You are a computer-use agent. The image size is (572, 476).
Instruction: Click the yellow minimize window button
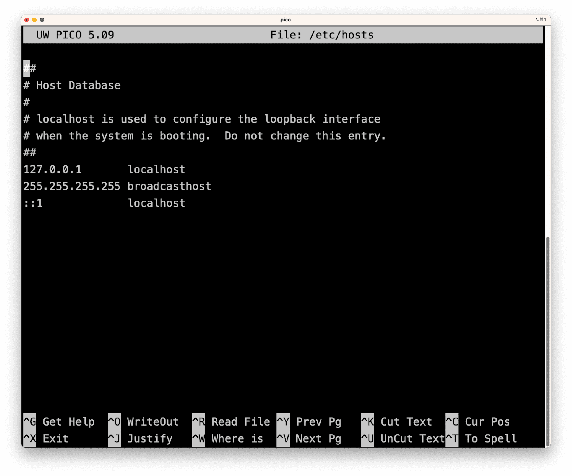click(34, 20)
